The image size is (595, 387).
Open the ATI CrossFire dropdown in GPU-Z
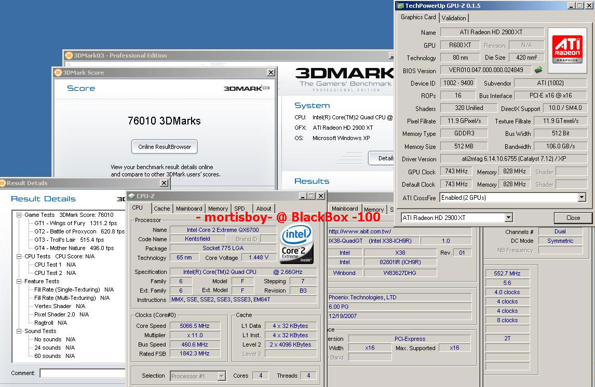point(582,198)
